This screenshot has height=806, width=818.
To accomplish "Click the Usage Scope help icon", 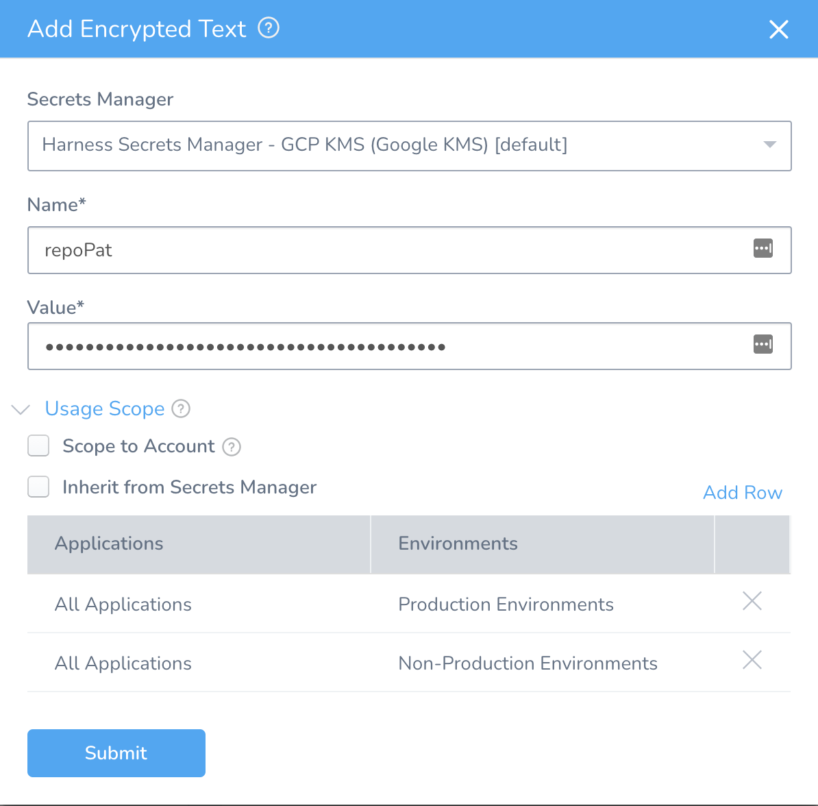I will pyautogui.click(x=181, y=409).
